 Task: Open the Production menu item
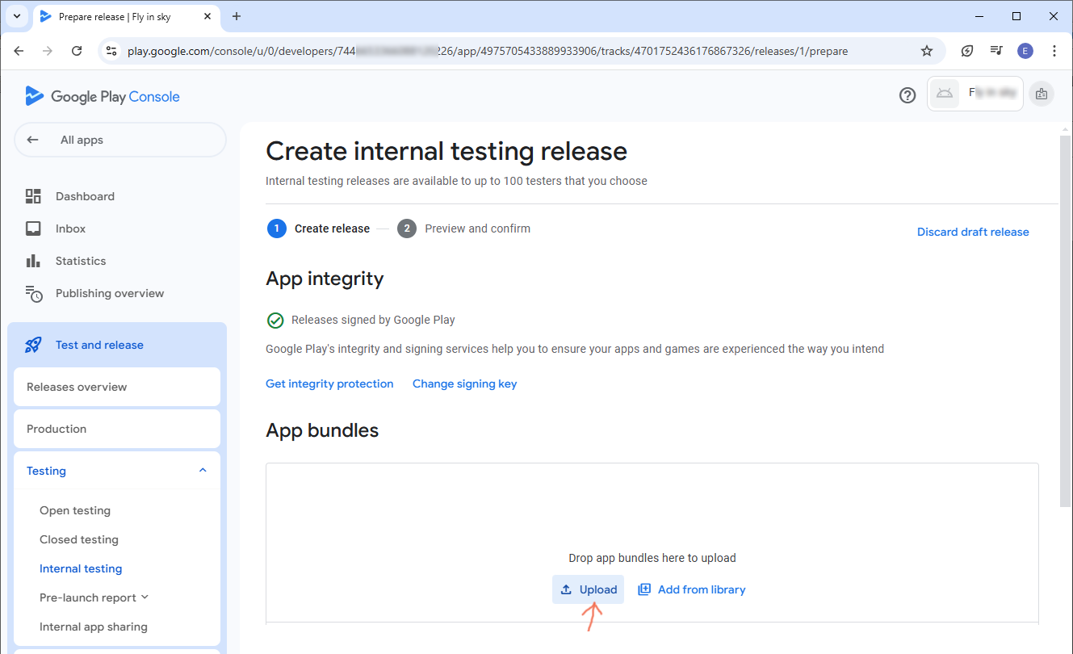57,429
